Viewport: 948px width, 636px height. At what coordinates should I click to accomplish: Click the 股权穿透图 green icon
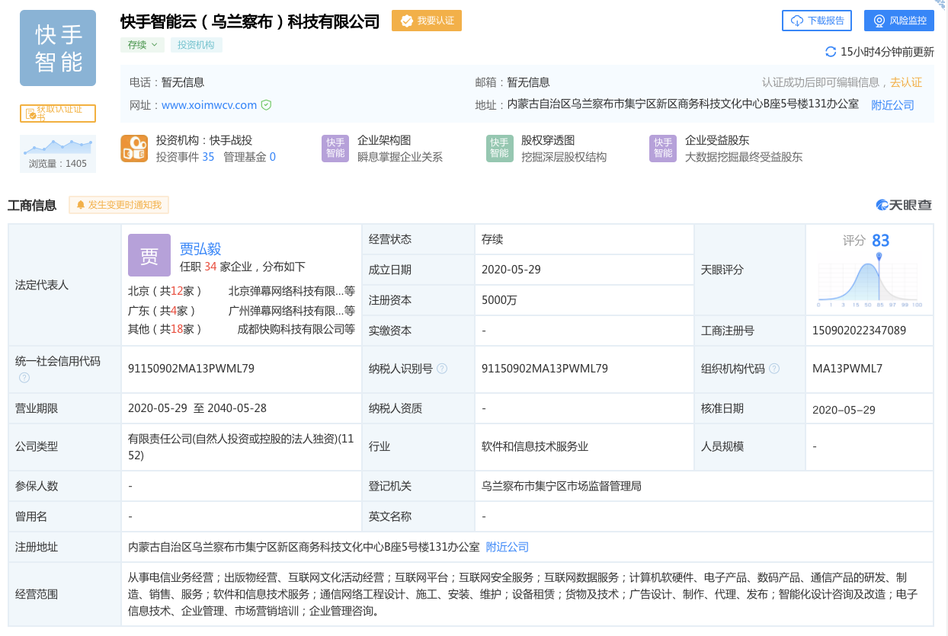pyautogui.click(x=500, y=149)
